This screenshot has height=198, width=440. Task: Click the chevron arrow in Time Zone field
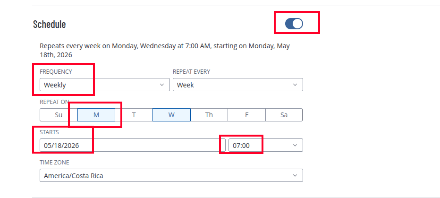click(x=295, y=175)
